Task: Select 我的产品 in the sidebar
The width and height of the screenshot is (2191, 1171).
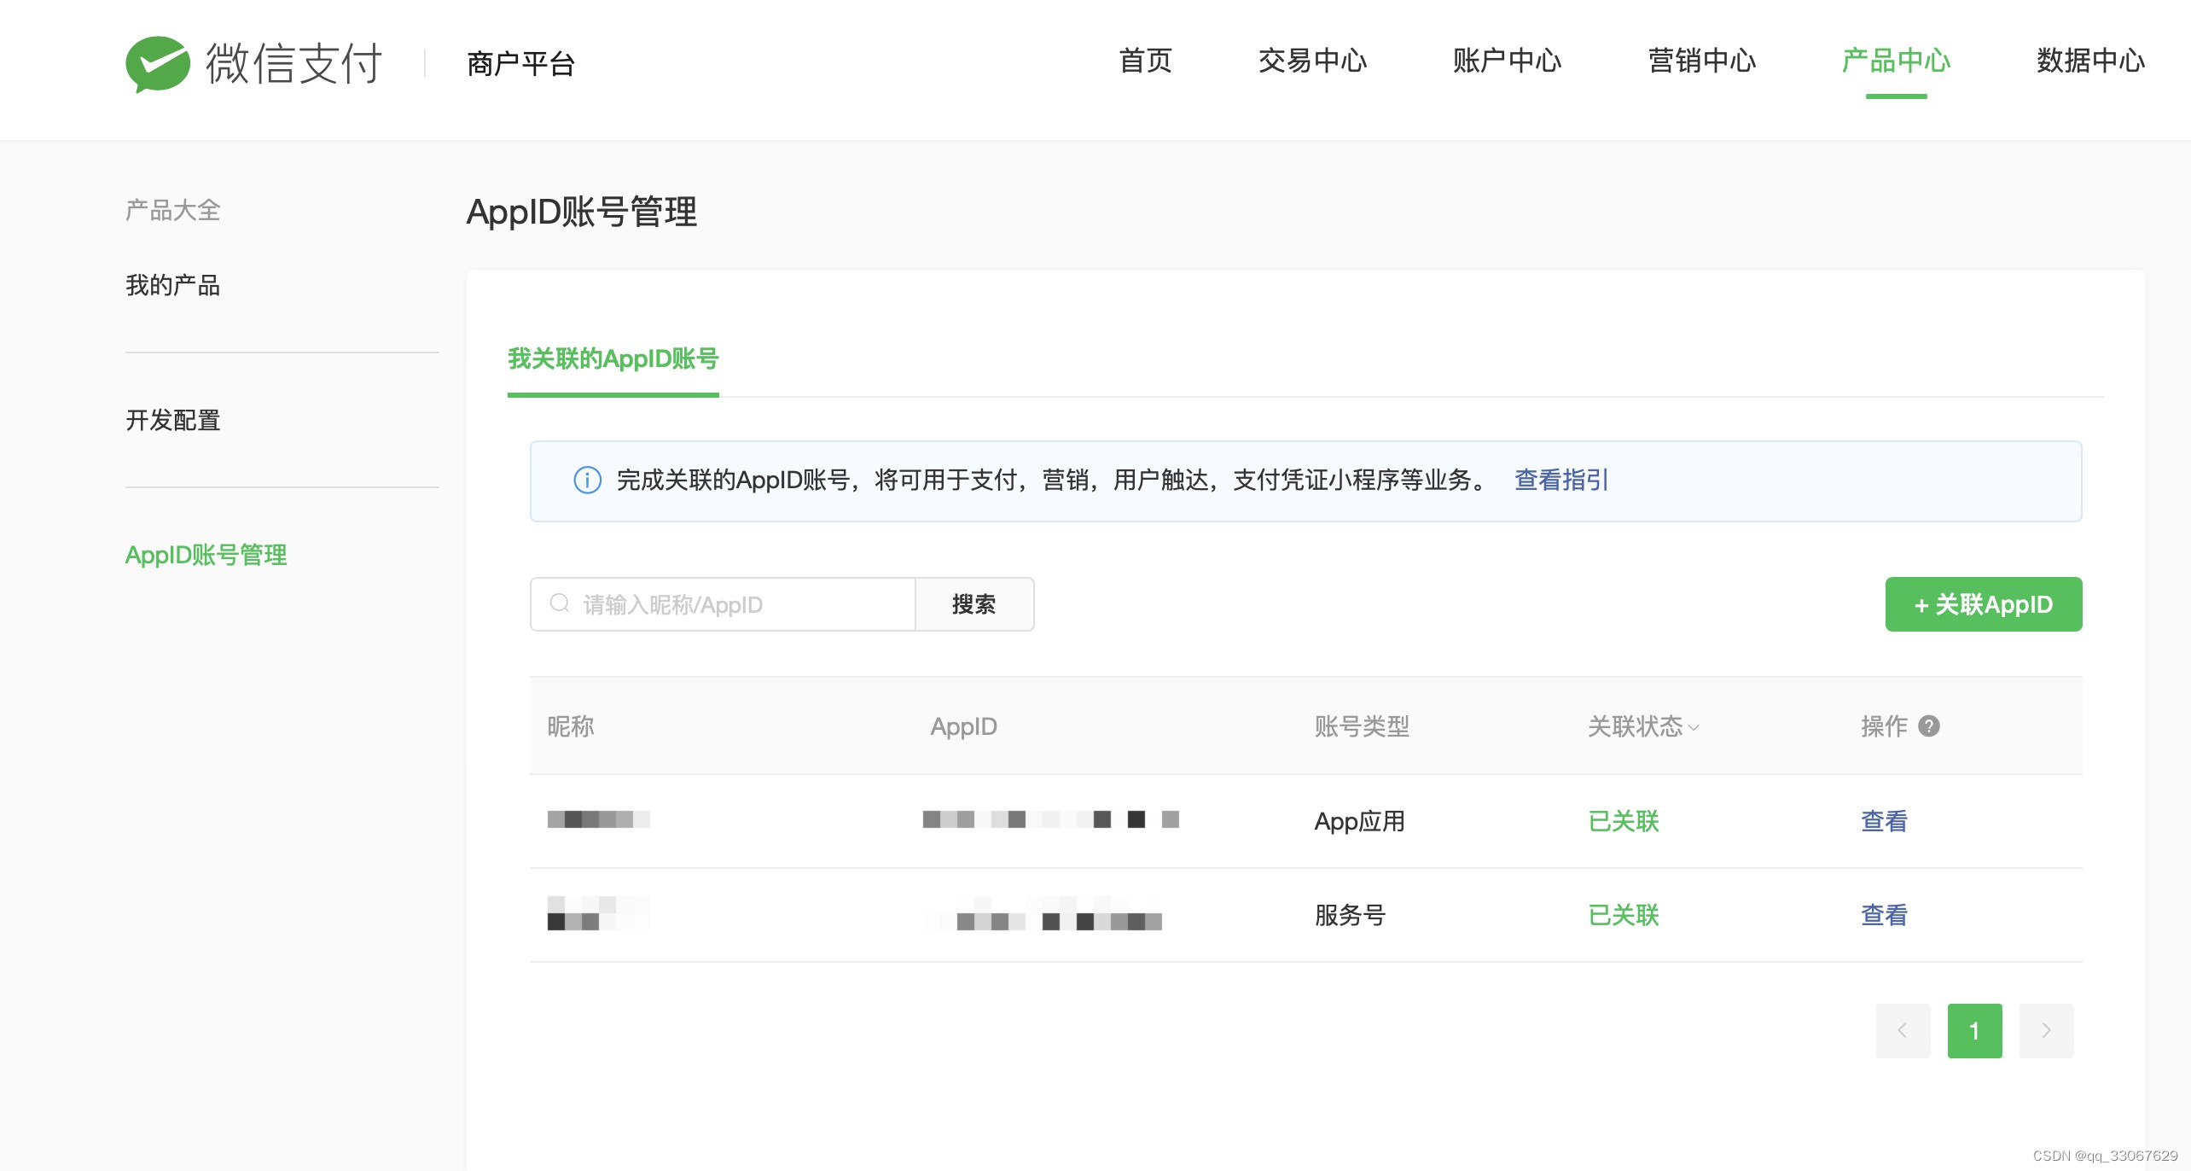Action: tap(172, 285)
